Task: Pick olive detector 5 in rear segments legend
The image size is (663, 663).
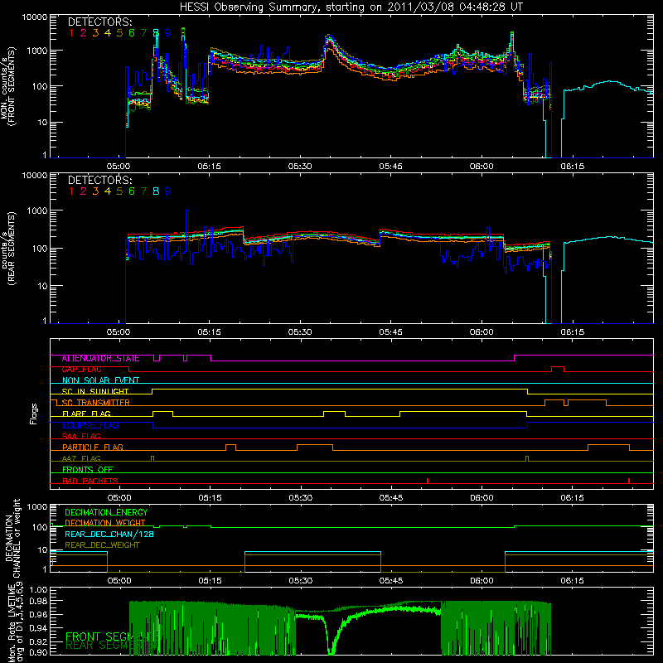Action: pyautogui.click(x=119, y=191)
